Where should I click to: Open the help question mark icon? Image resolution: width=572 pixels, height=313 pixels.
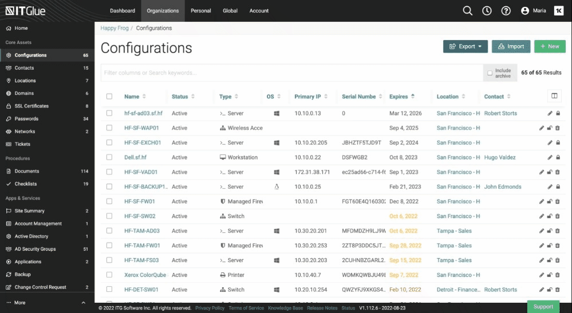506,11
